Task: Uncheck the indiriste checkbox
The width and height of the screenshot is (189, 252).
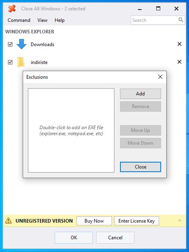Action: [x=10, y=62]
